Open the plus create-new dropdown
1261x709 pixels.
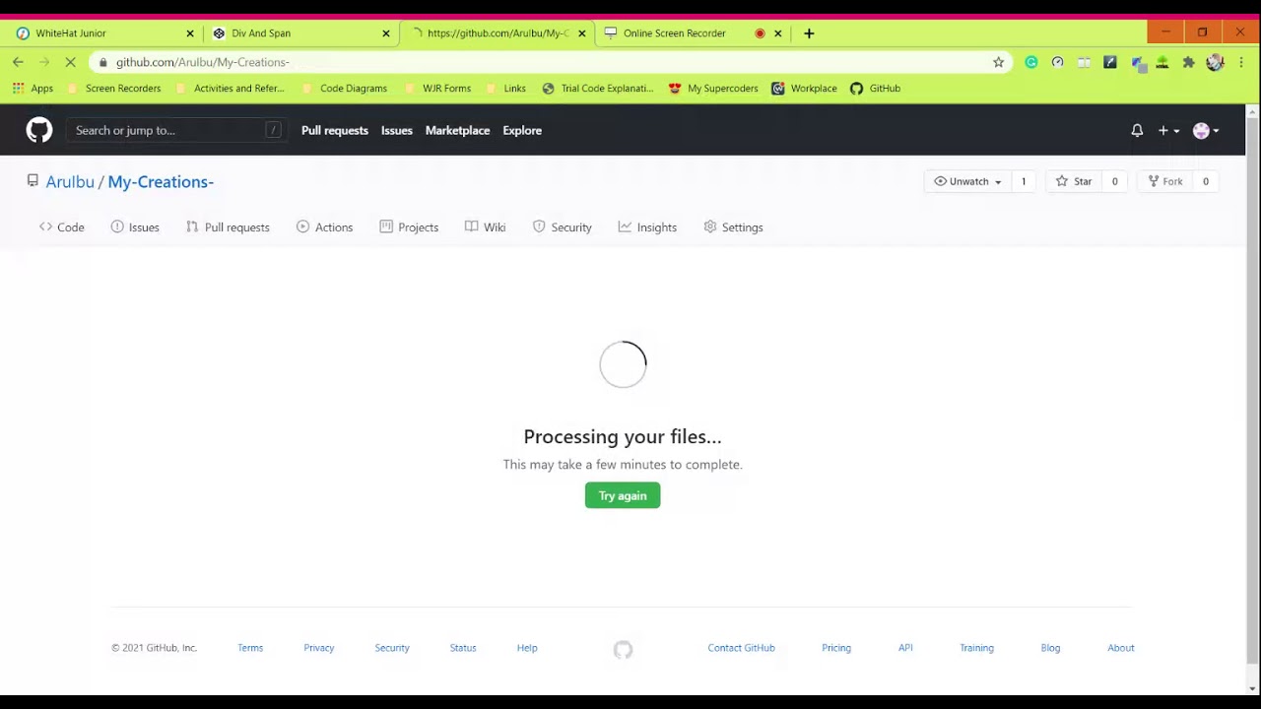point(1168,130)
